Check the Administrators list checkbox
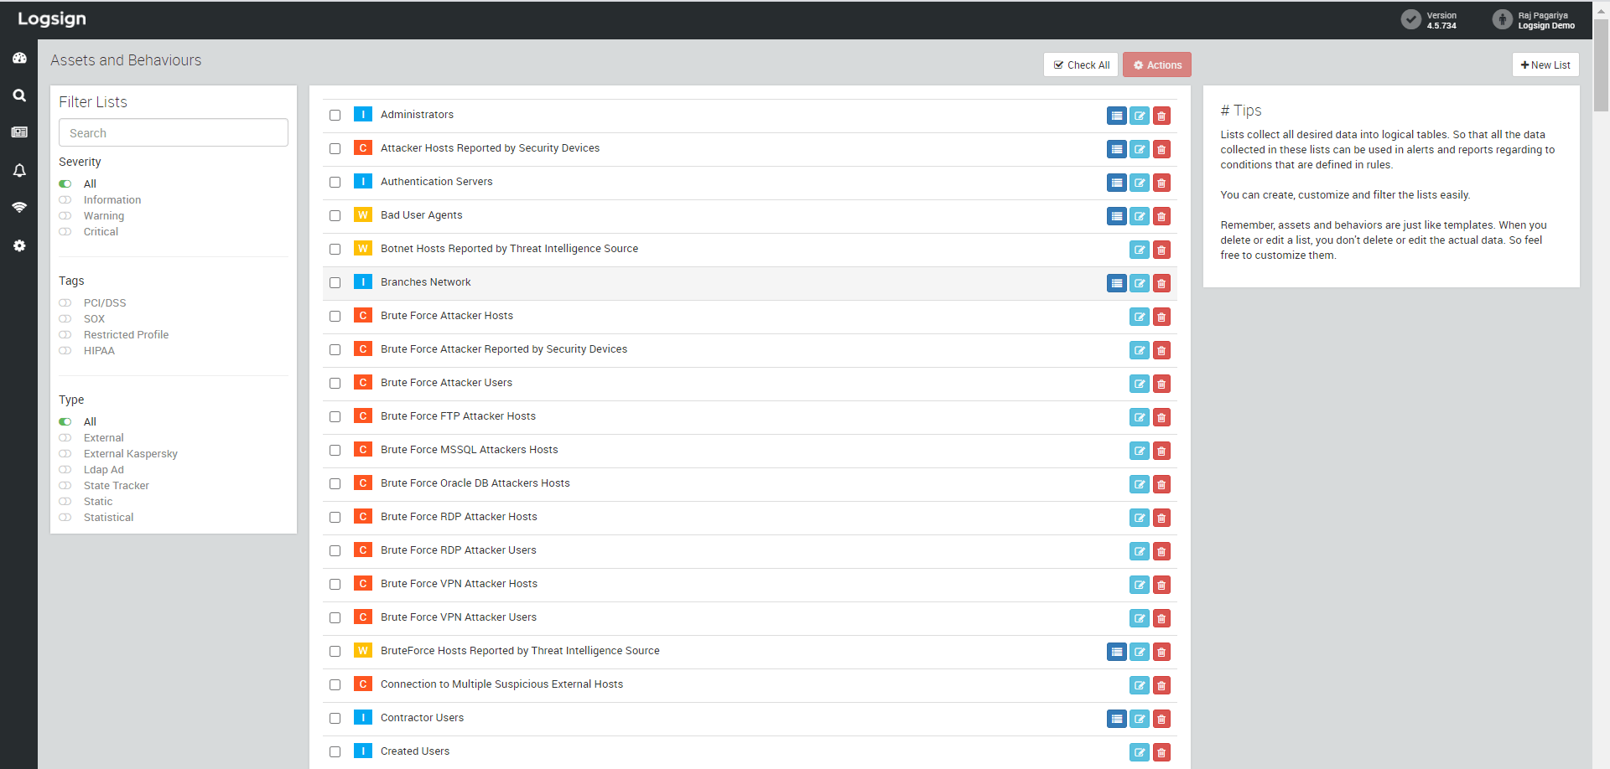 (335, 116)
